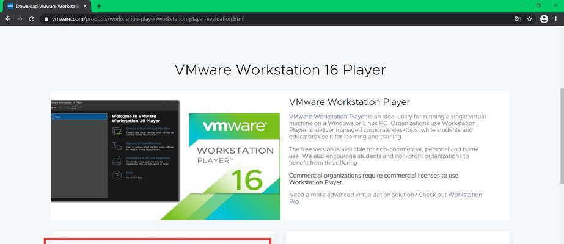The height and width of the screenshot is (244, 564).
Task: Click the VMware Player screenshot image
Action: click(x=115, y=151)
